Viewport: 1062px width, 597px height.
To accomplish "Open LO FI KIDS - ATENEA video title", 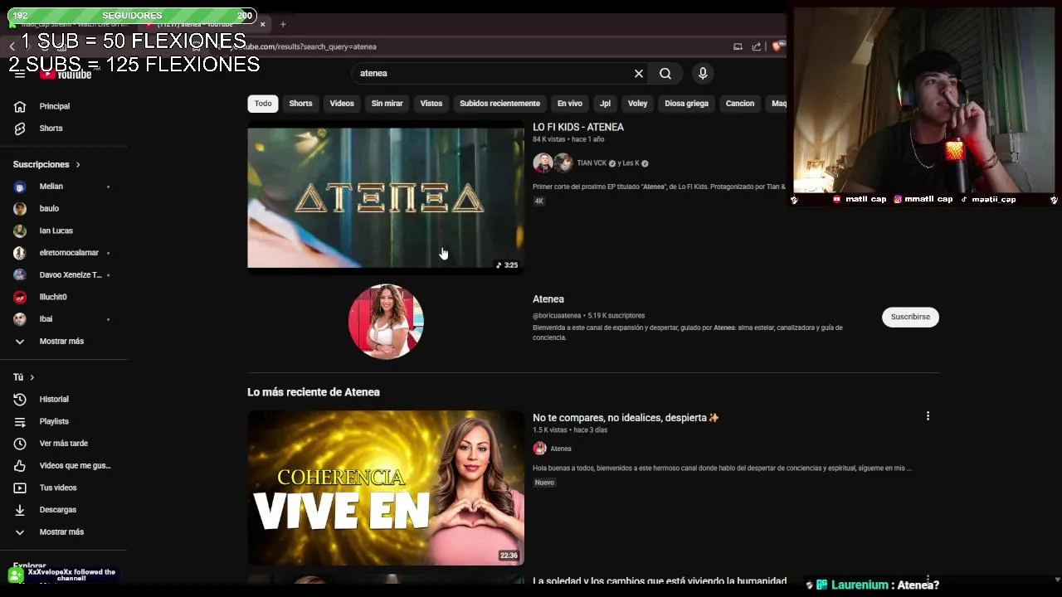I will coord(578,128).
